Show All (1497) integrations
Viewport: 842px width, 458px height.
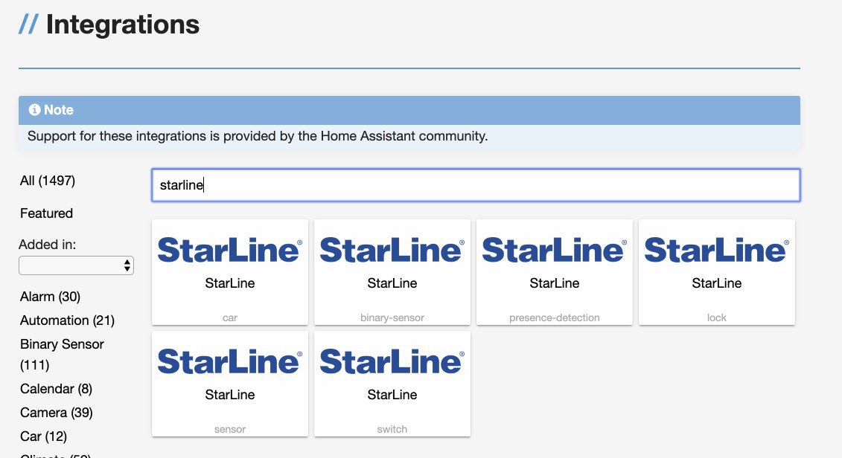[48, 181]
